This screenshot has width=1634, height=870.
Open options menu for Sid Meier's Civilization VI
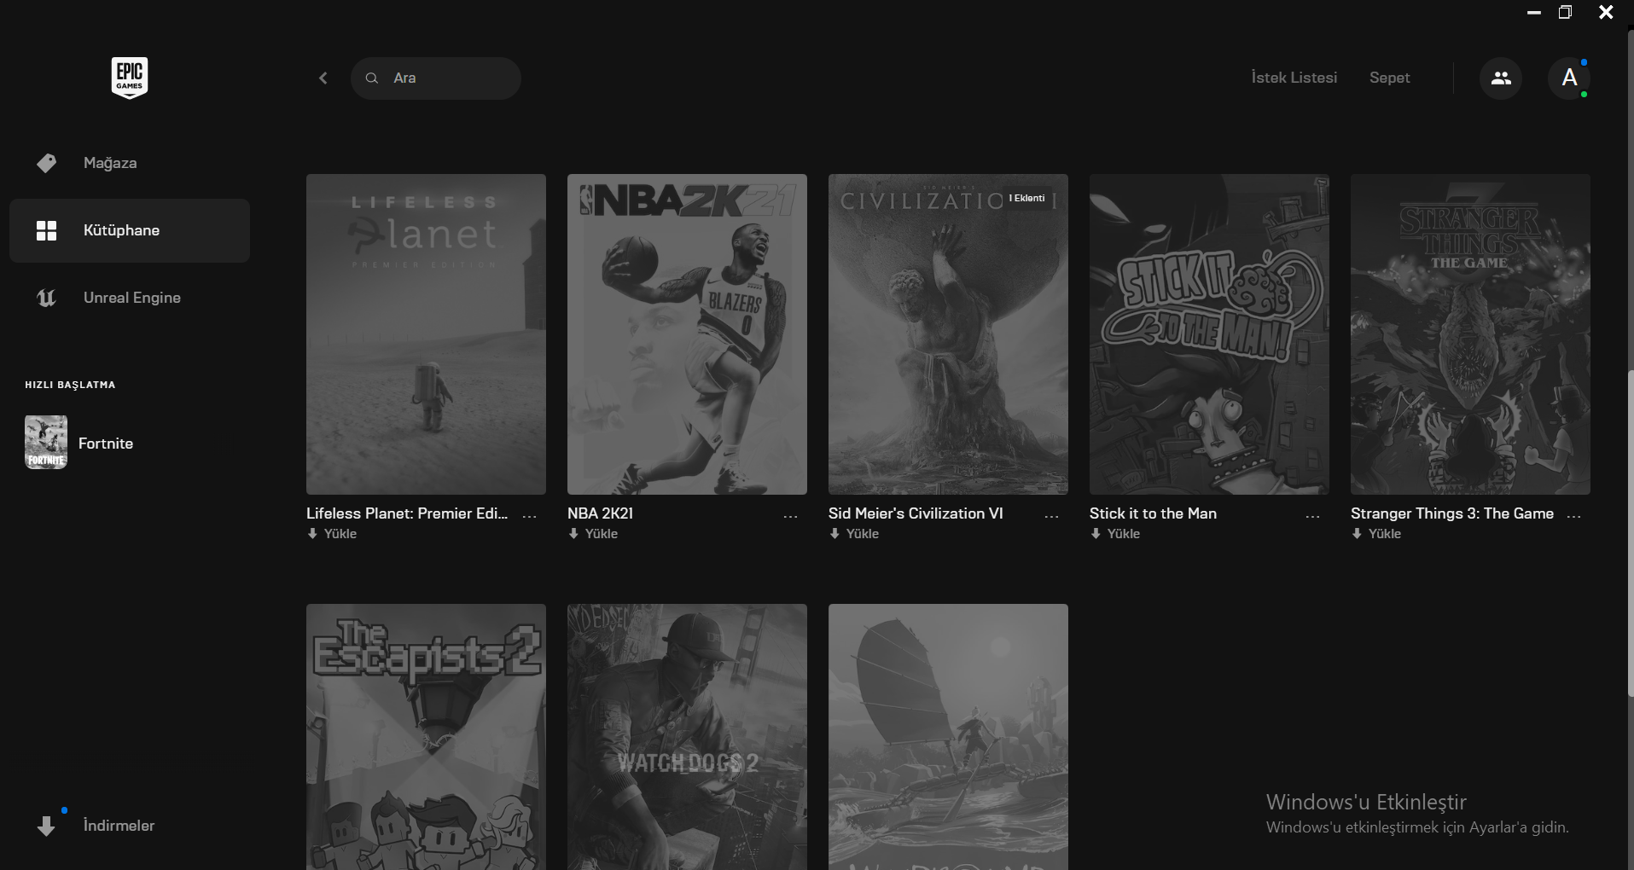(x=1052, y=516)
